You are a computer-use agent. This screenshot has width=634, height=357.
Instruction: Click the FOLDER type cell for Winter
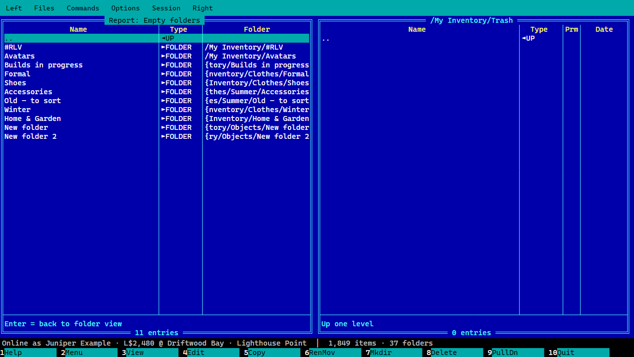[x=177, y=110]
